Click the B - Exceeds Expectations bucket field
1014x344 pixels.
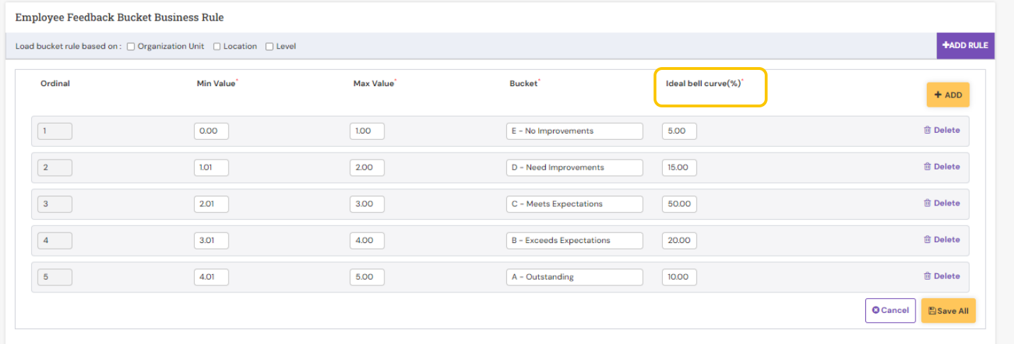574,240
